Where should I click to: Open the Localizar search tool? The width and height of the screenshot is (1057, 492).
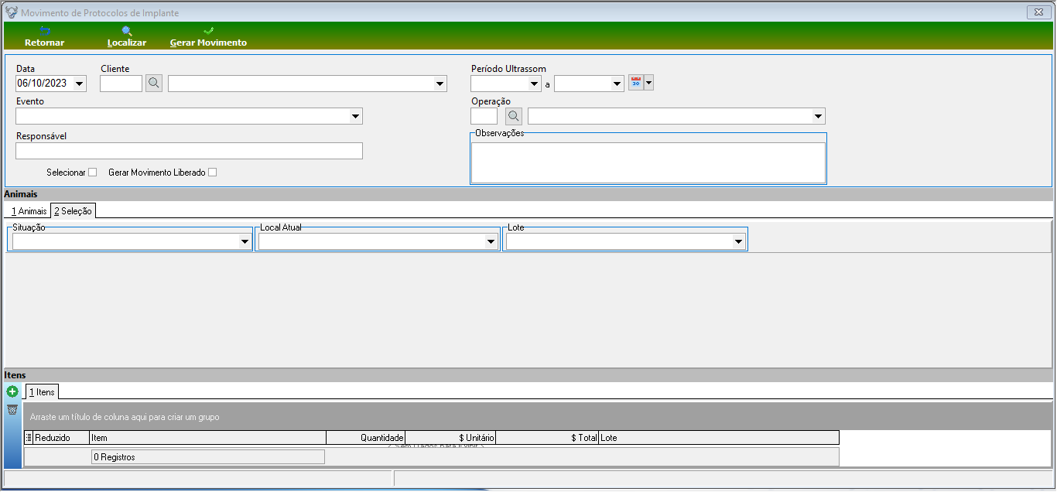tap(127, 36)
